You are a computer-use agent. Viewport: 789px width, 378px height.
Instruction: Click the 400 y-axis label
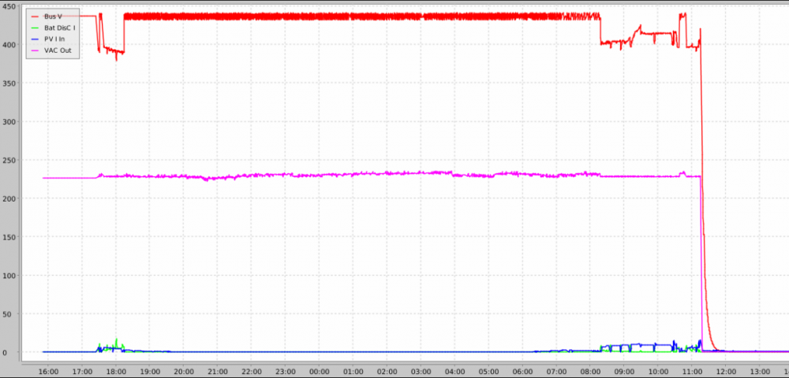(x=8, y=45)
